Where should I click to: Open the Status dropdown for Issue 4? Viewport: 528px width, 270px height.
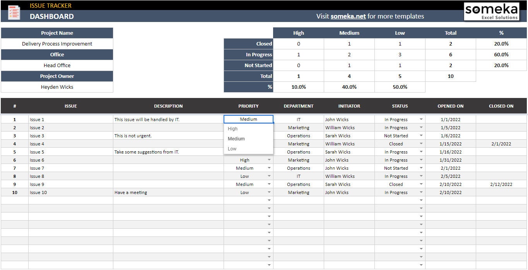click(x=421, y=143)
